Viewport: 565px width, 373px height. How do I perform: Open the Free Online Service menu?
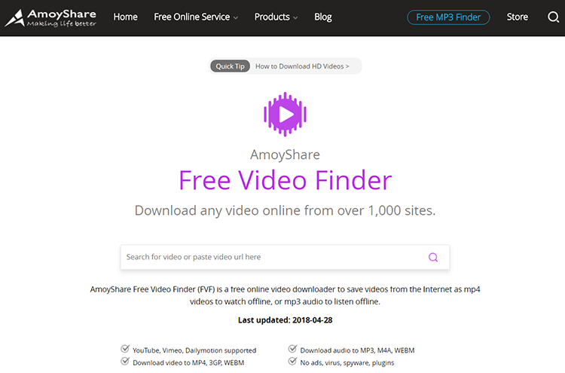pos(191,17)
